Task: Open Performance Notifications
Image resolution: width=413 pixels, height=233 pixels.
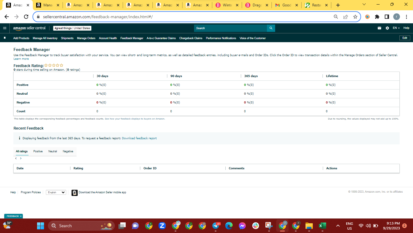Action: pos(221,38)
